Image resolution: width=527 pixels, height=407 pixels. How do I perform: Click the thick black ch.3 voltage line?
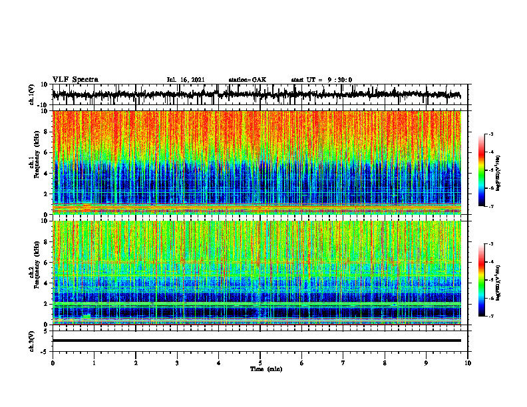tap(257, 340)
